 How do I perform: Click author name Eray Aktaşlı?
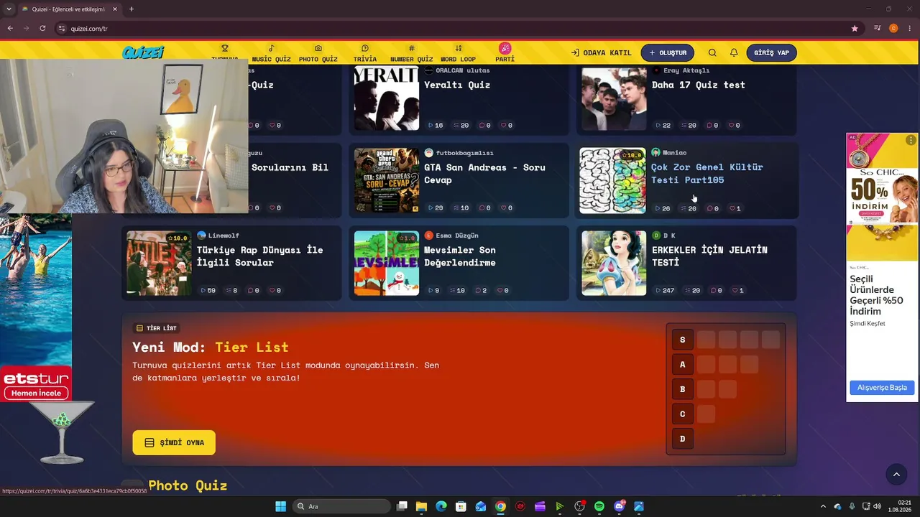coord(686,70)
